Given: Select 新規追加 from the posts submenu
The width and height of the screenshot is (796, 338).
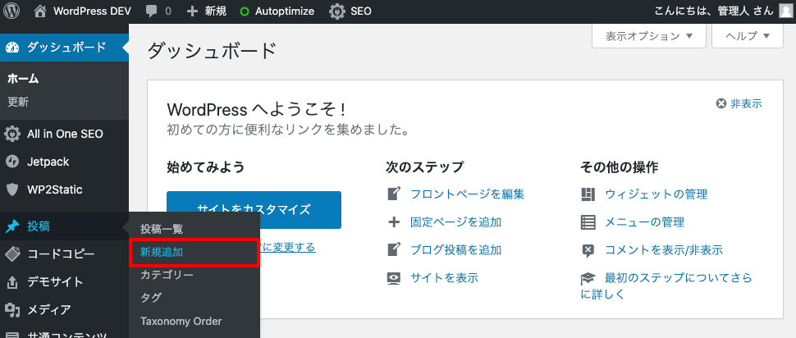Looking at the screenshot, I should tap(162, 252).
